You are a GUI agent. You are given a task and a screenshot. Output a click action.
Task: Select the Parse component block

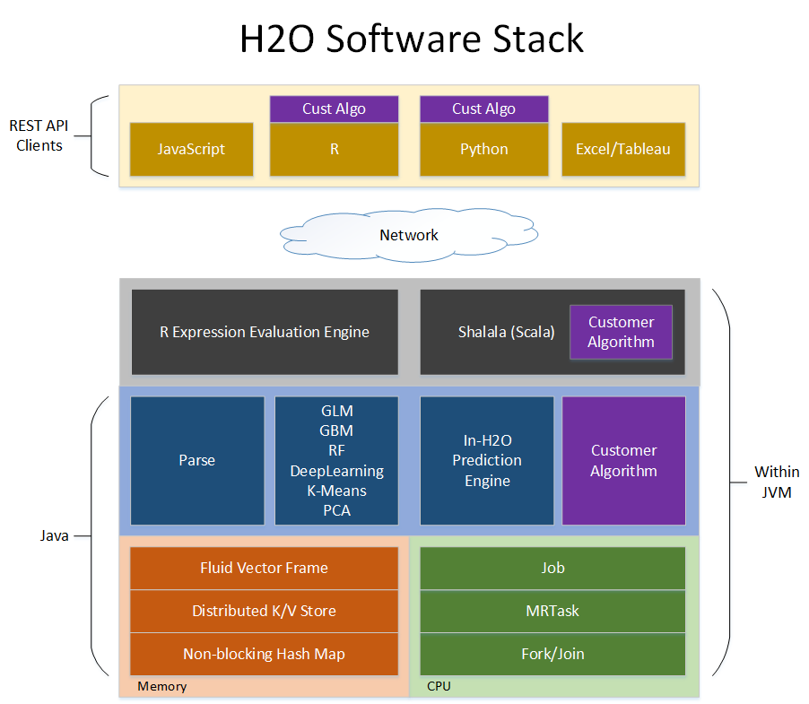coord(197,460)
